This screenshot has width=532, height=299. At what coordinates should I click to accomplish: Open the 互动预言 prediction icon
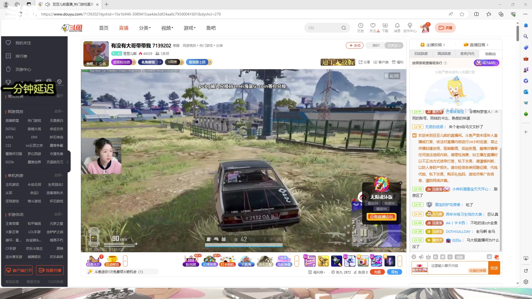click(112, 261)
